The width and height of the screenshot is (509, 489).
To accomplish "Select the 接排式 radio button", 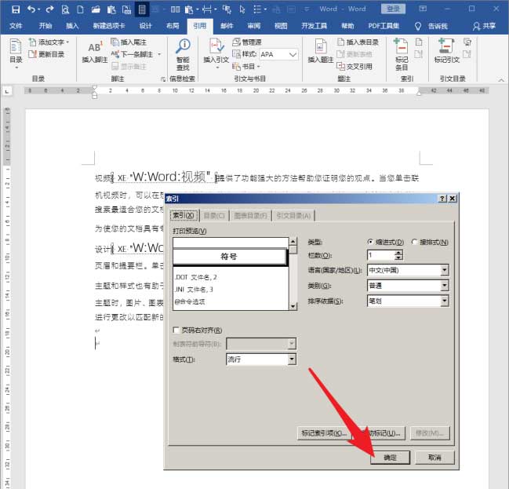I will coord(415,242).
